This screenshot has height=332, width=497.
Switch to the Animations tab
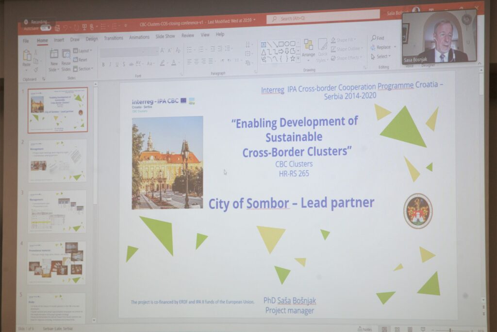139,37
